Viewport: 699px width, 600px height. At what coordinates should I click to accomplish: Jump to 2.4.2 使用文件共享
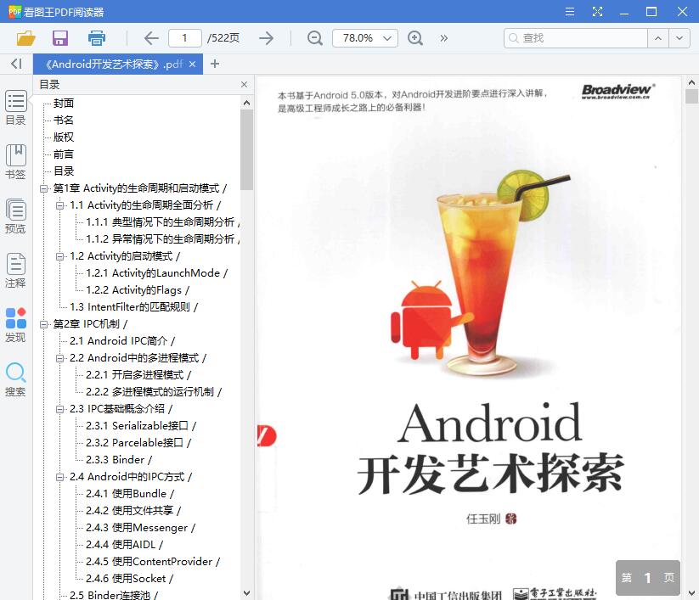(x=133, y=511)
